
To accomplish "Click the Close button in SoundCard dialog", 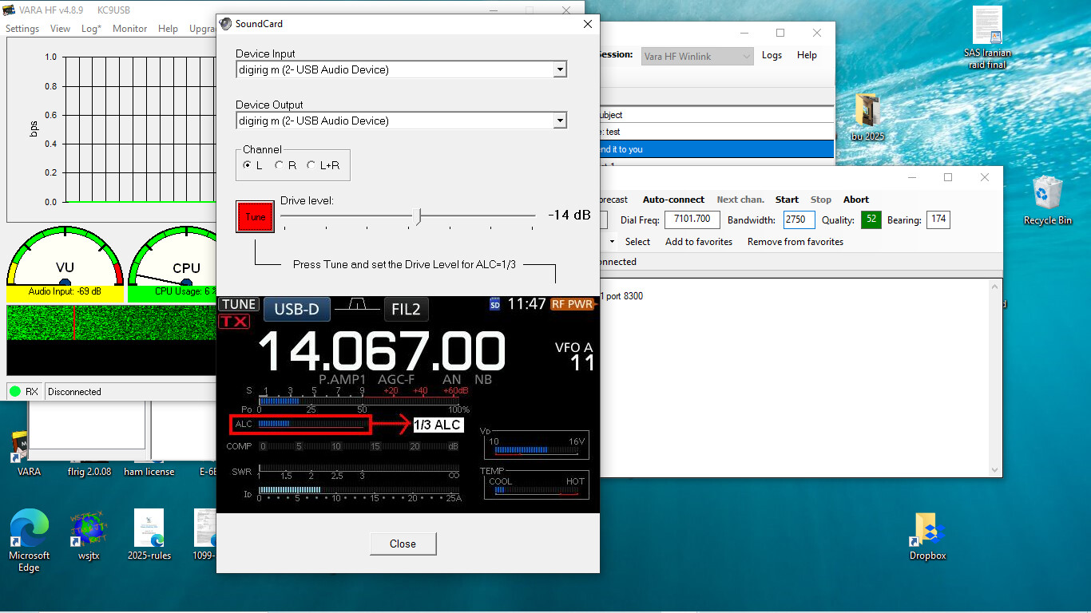I will point(403,544).
